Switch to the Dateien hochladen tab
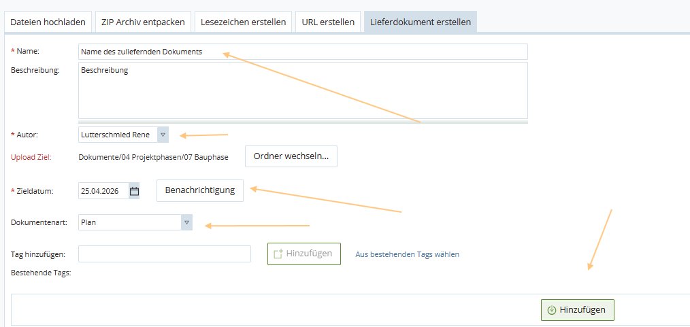The image size is (690, 327). [48, 22]
